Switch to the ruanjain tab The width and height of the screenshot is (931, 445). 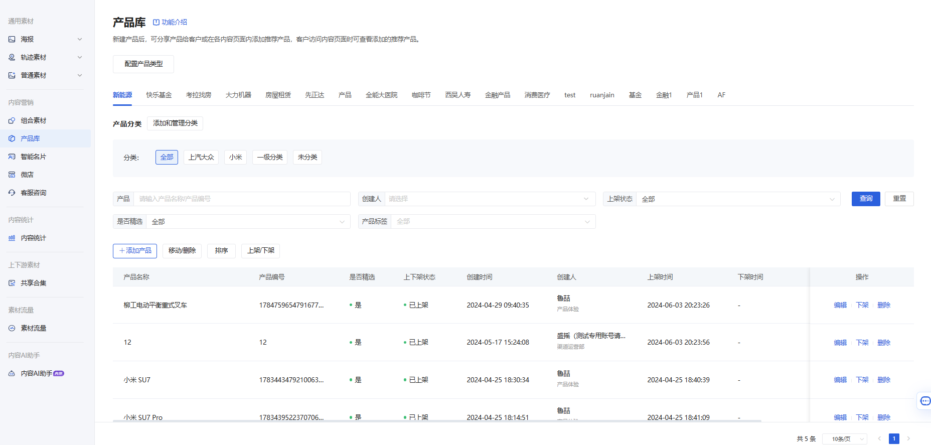[602, 95]
